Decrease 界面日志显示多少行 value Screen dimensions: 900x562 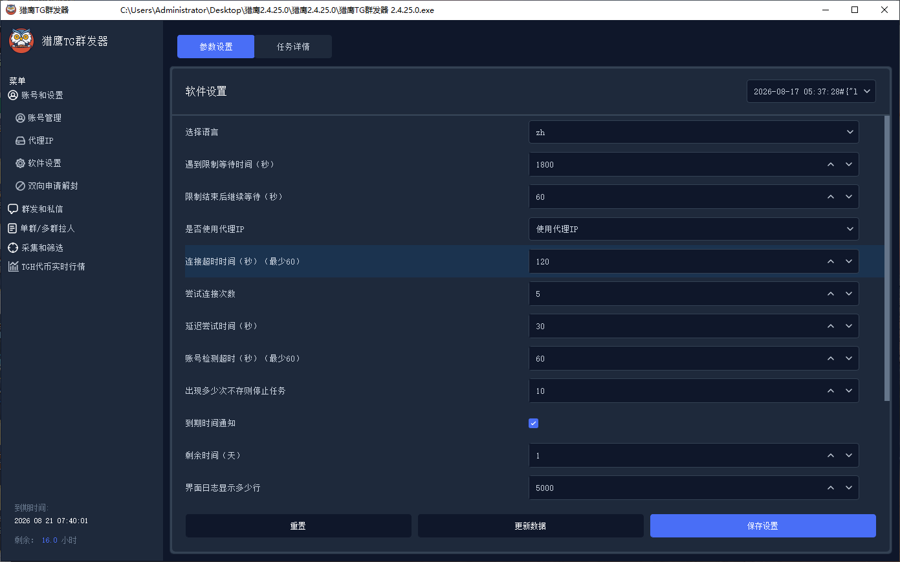[x=849, y=488]
